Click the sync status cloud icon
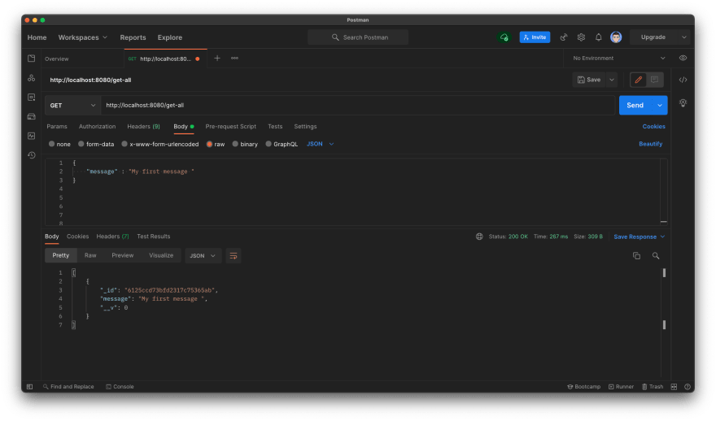 [504, 37]
